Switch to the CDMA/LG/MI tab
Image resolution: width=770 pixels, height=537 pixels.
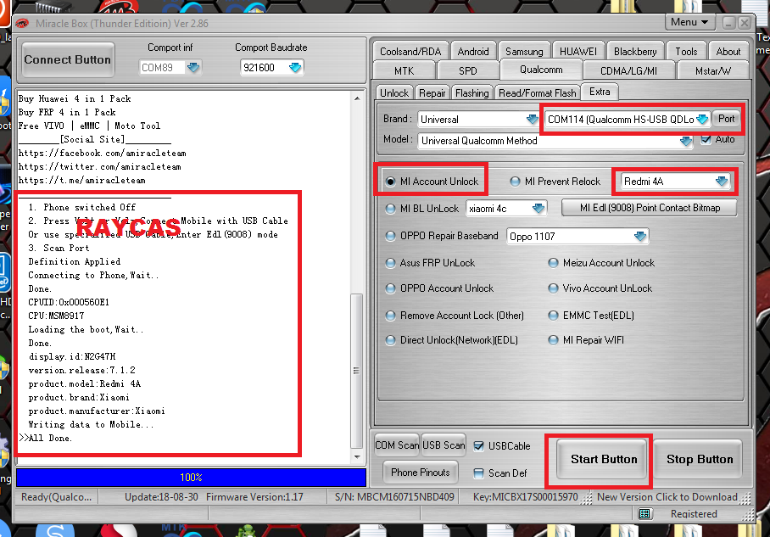628,70
